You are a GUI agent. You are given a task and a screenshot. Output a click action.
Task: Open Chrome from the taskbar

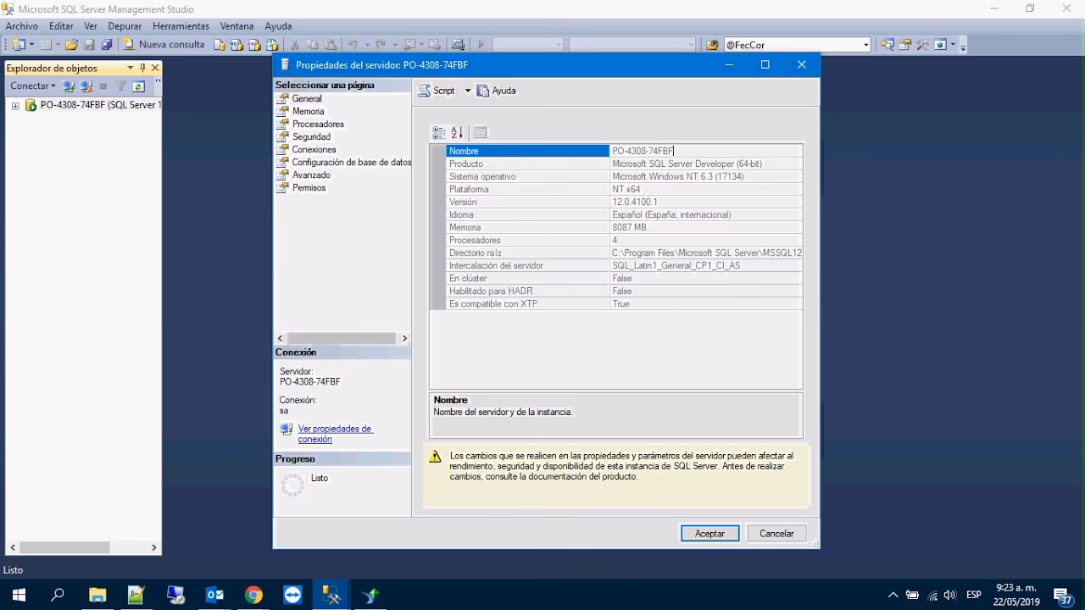click(x=253, y=595)
